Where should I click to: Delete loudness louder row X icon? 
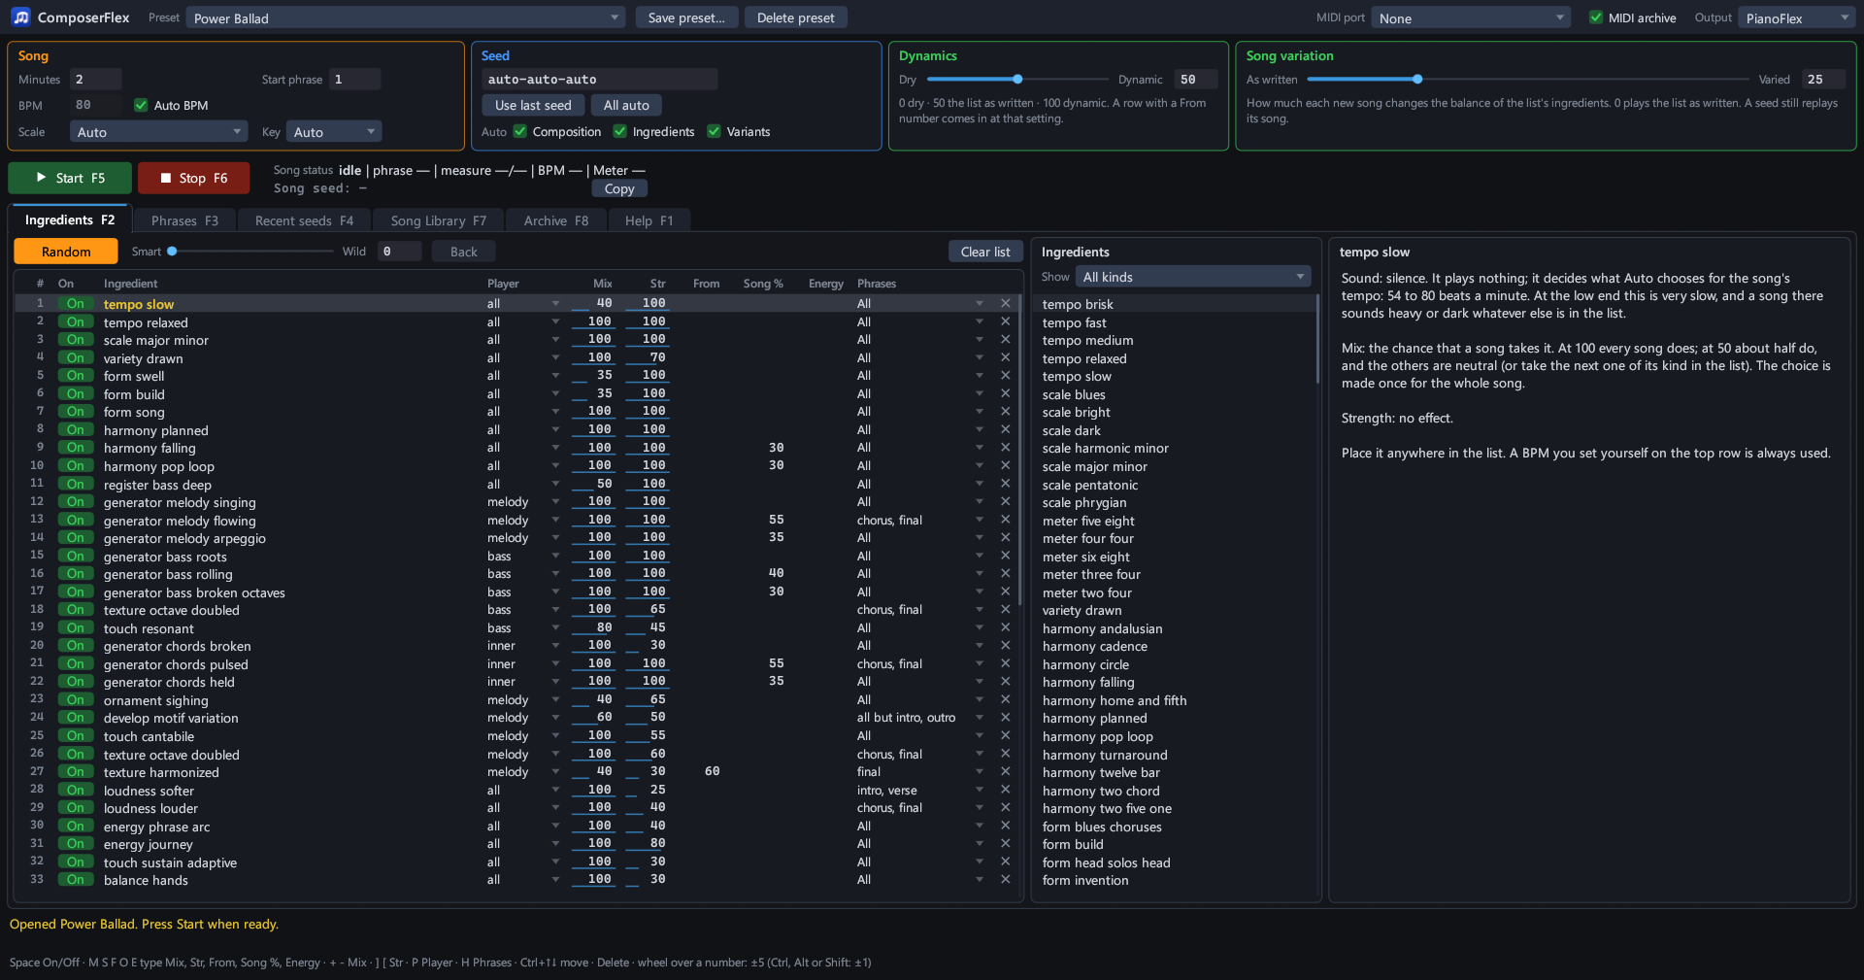1005,808
